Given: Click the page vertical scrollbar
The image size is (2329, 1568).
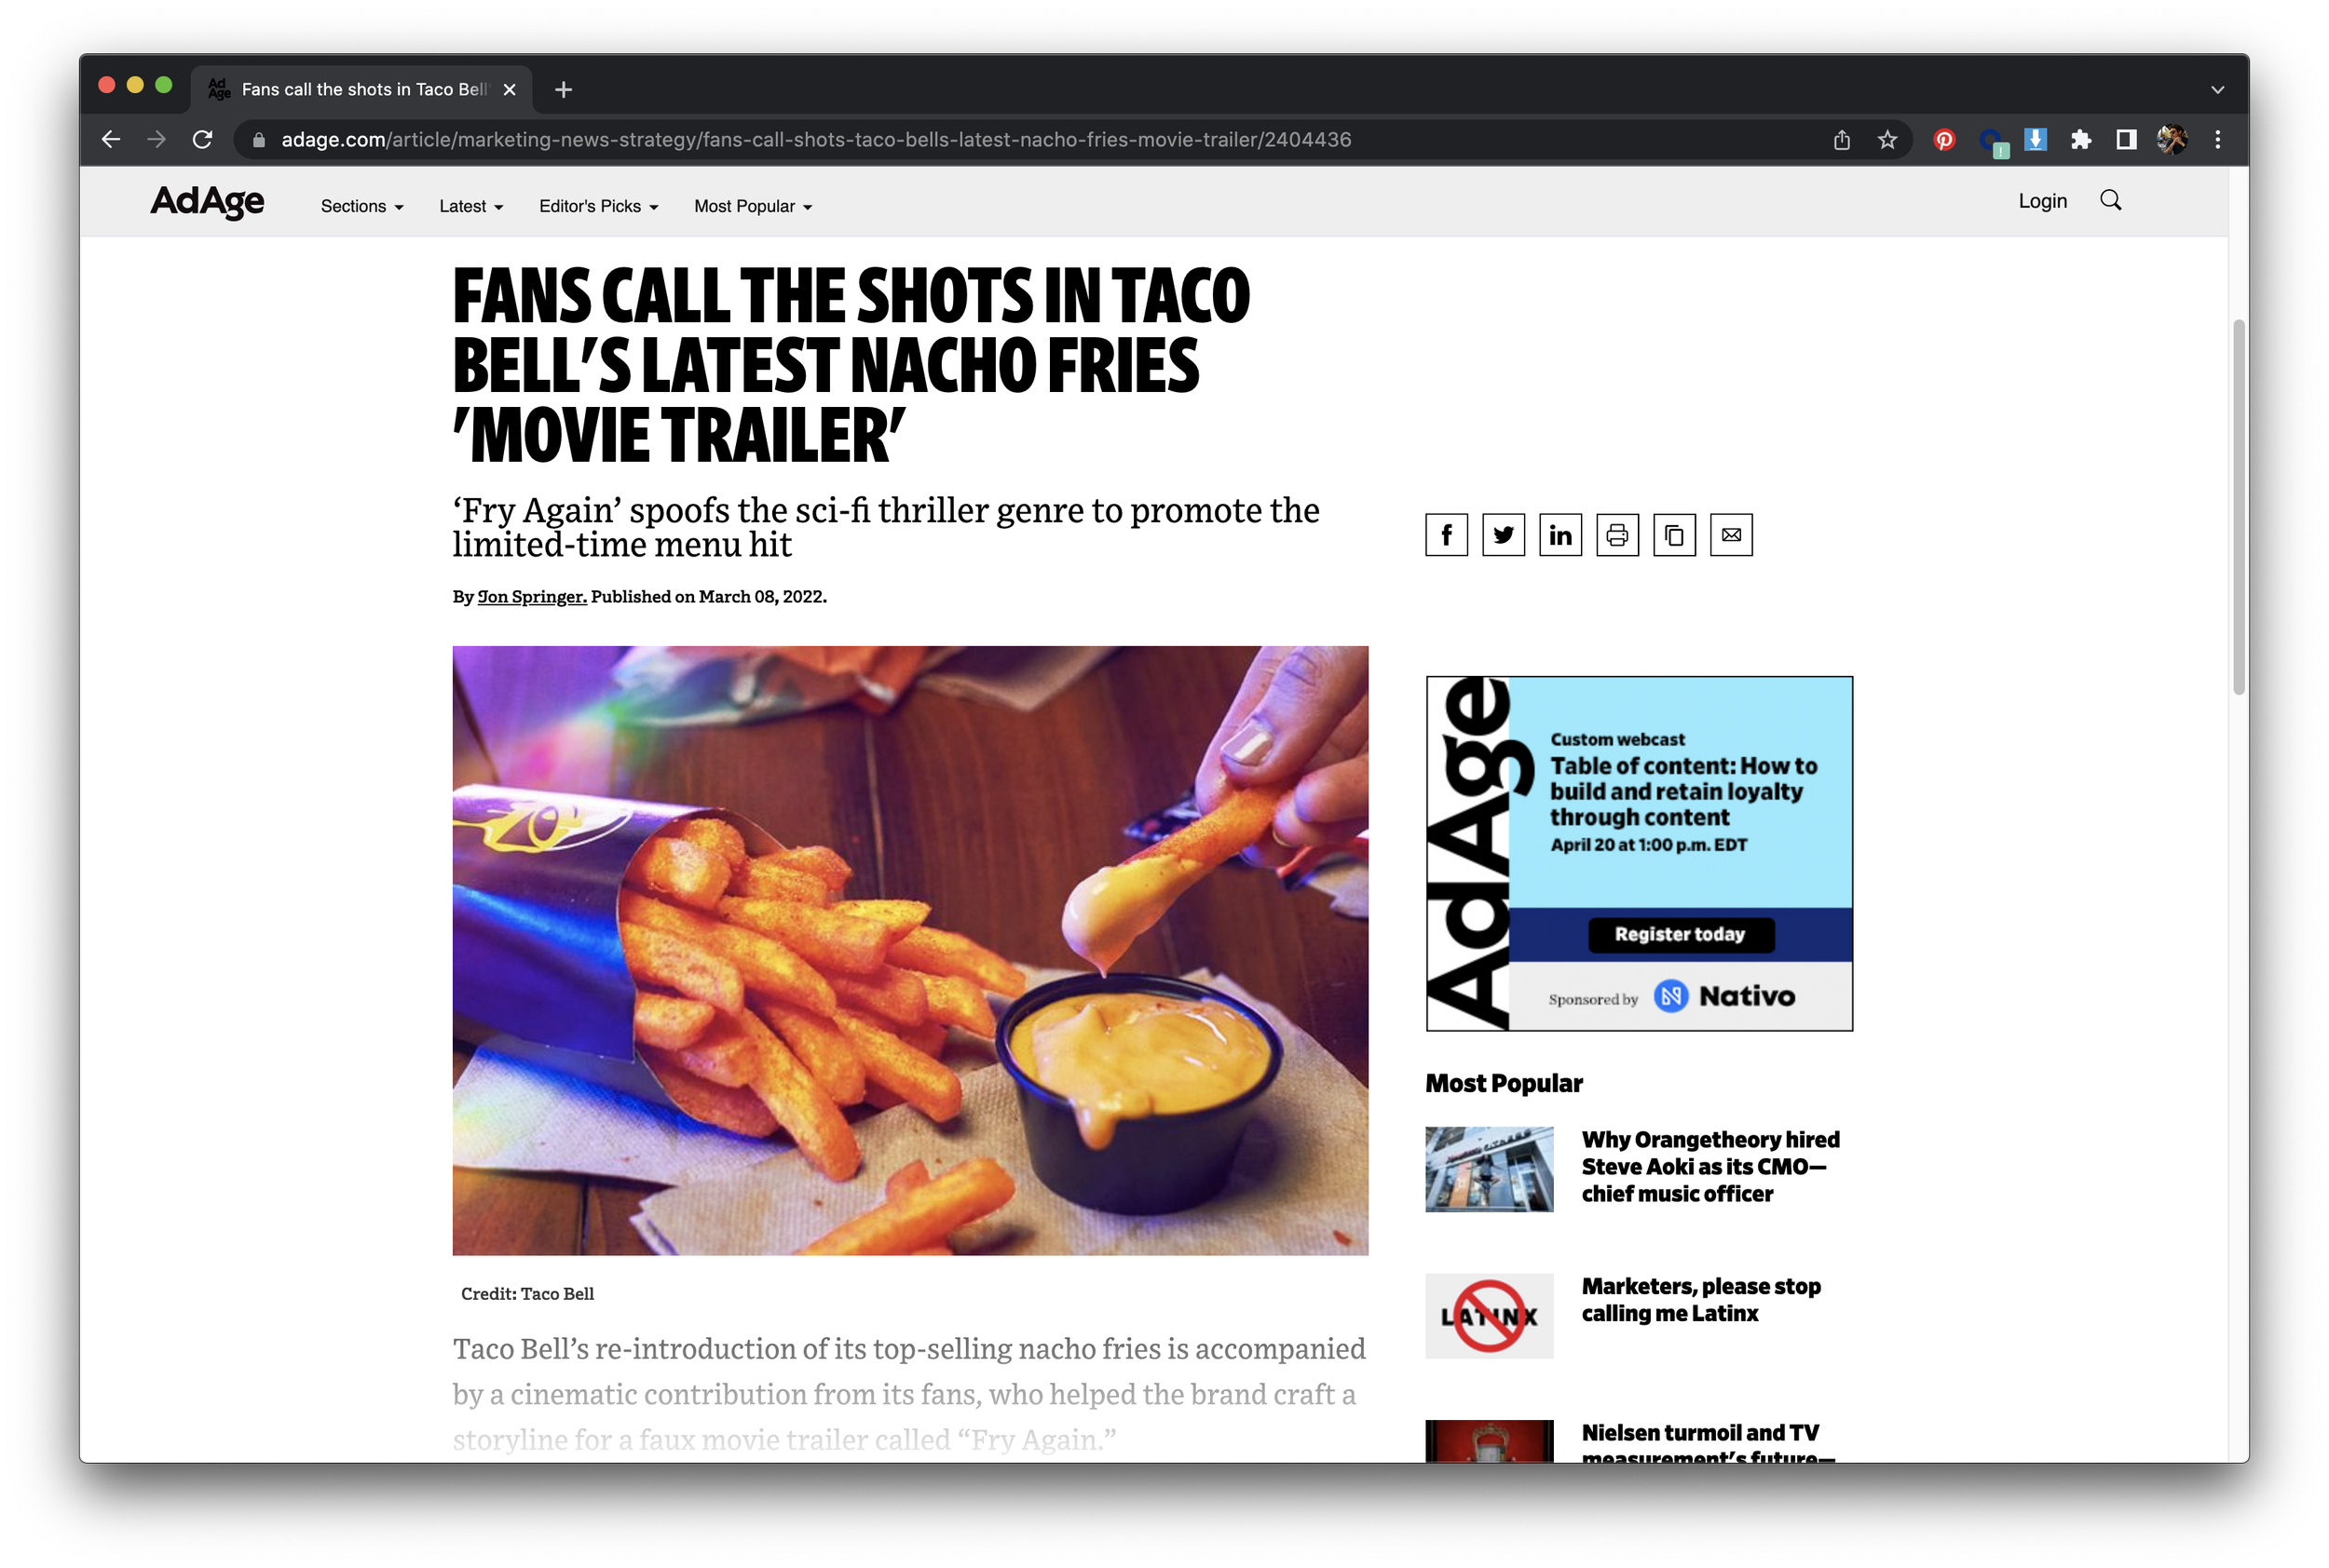Looking at the screenshot, I should 2239,506.
